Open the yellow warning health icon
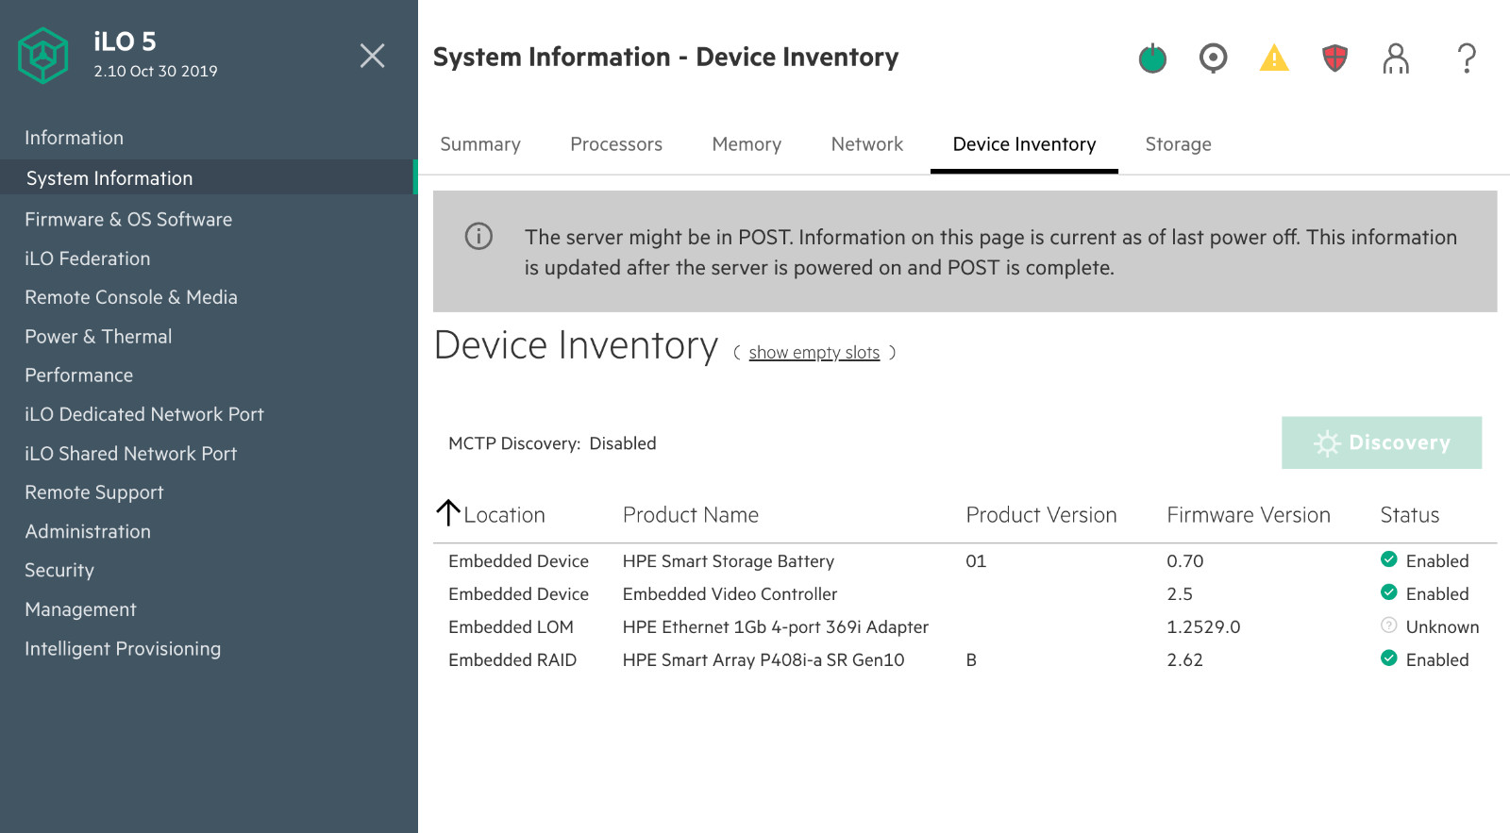This screenshot has height=833, width=1510. [1274, 58]
